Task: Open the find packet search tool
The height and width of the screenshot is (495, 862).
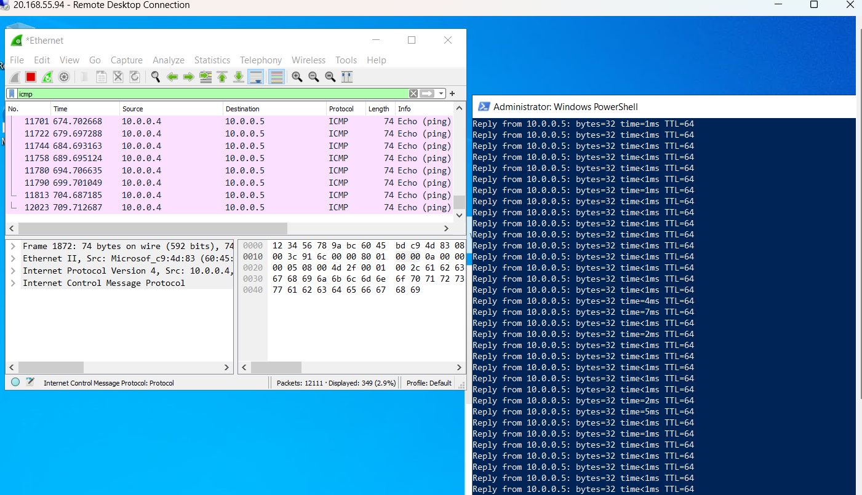Action: (155, 77)
